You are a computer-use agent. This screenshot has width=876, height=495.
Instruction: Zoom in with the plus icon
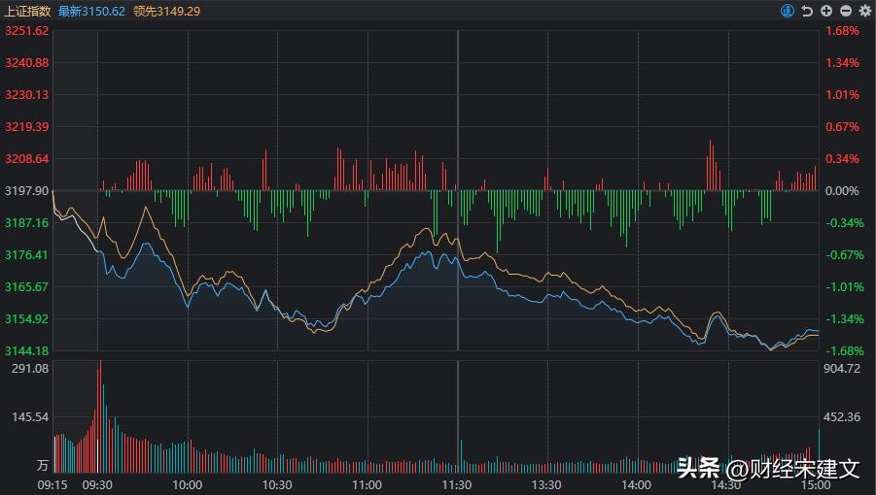(826, 11)
